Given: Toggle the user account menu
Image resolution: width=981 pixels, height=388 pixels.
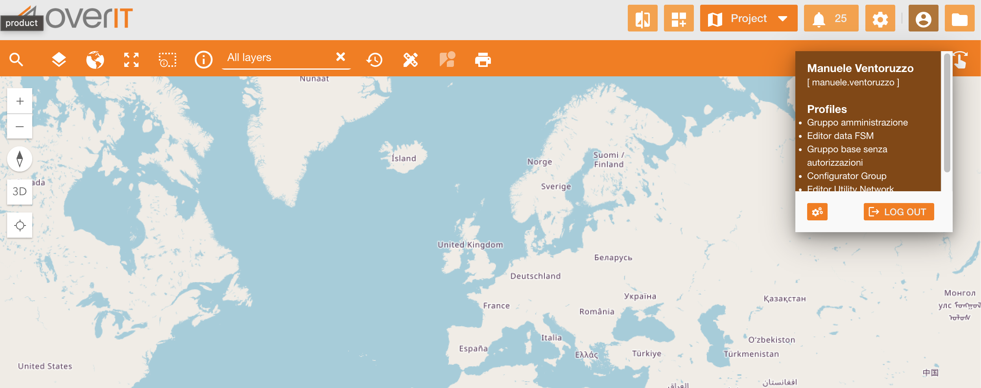Looking at the screenshot, I should coord(924,18).
